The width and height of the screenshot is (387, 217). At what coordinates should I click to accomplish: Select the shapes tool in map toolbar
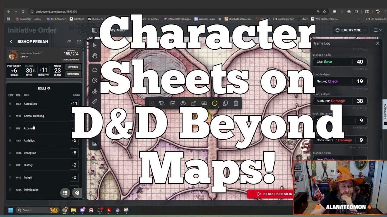point(95,91)
